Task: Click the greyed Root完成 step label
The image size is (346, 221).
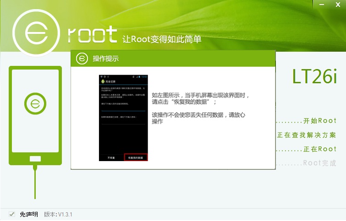Action: [320, 163]
